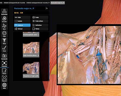Collapse the info panel pin icon
The width and height of the screenshot is (121, 96).
point(47,8)
